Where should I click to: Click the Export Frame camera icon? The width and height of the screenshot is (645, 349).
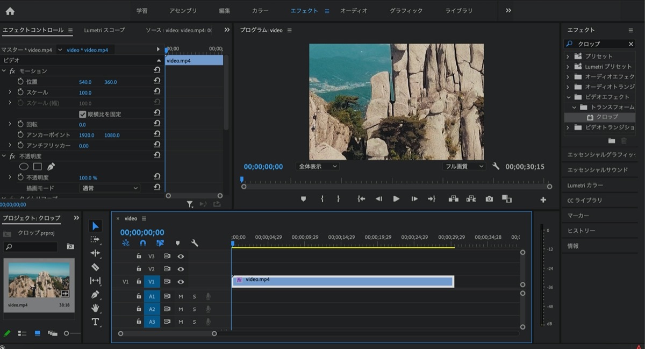click(489, 199)
